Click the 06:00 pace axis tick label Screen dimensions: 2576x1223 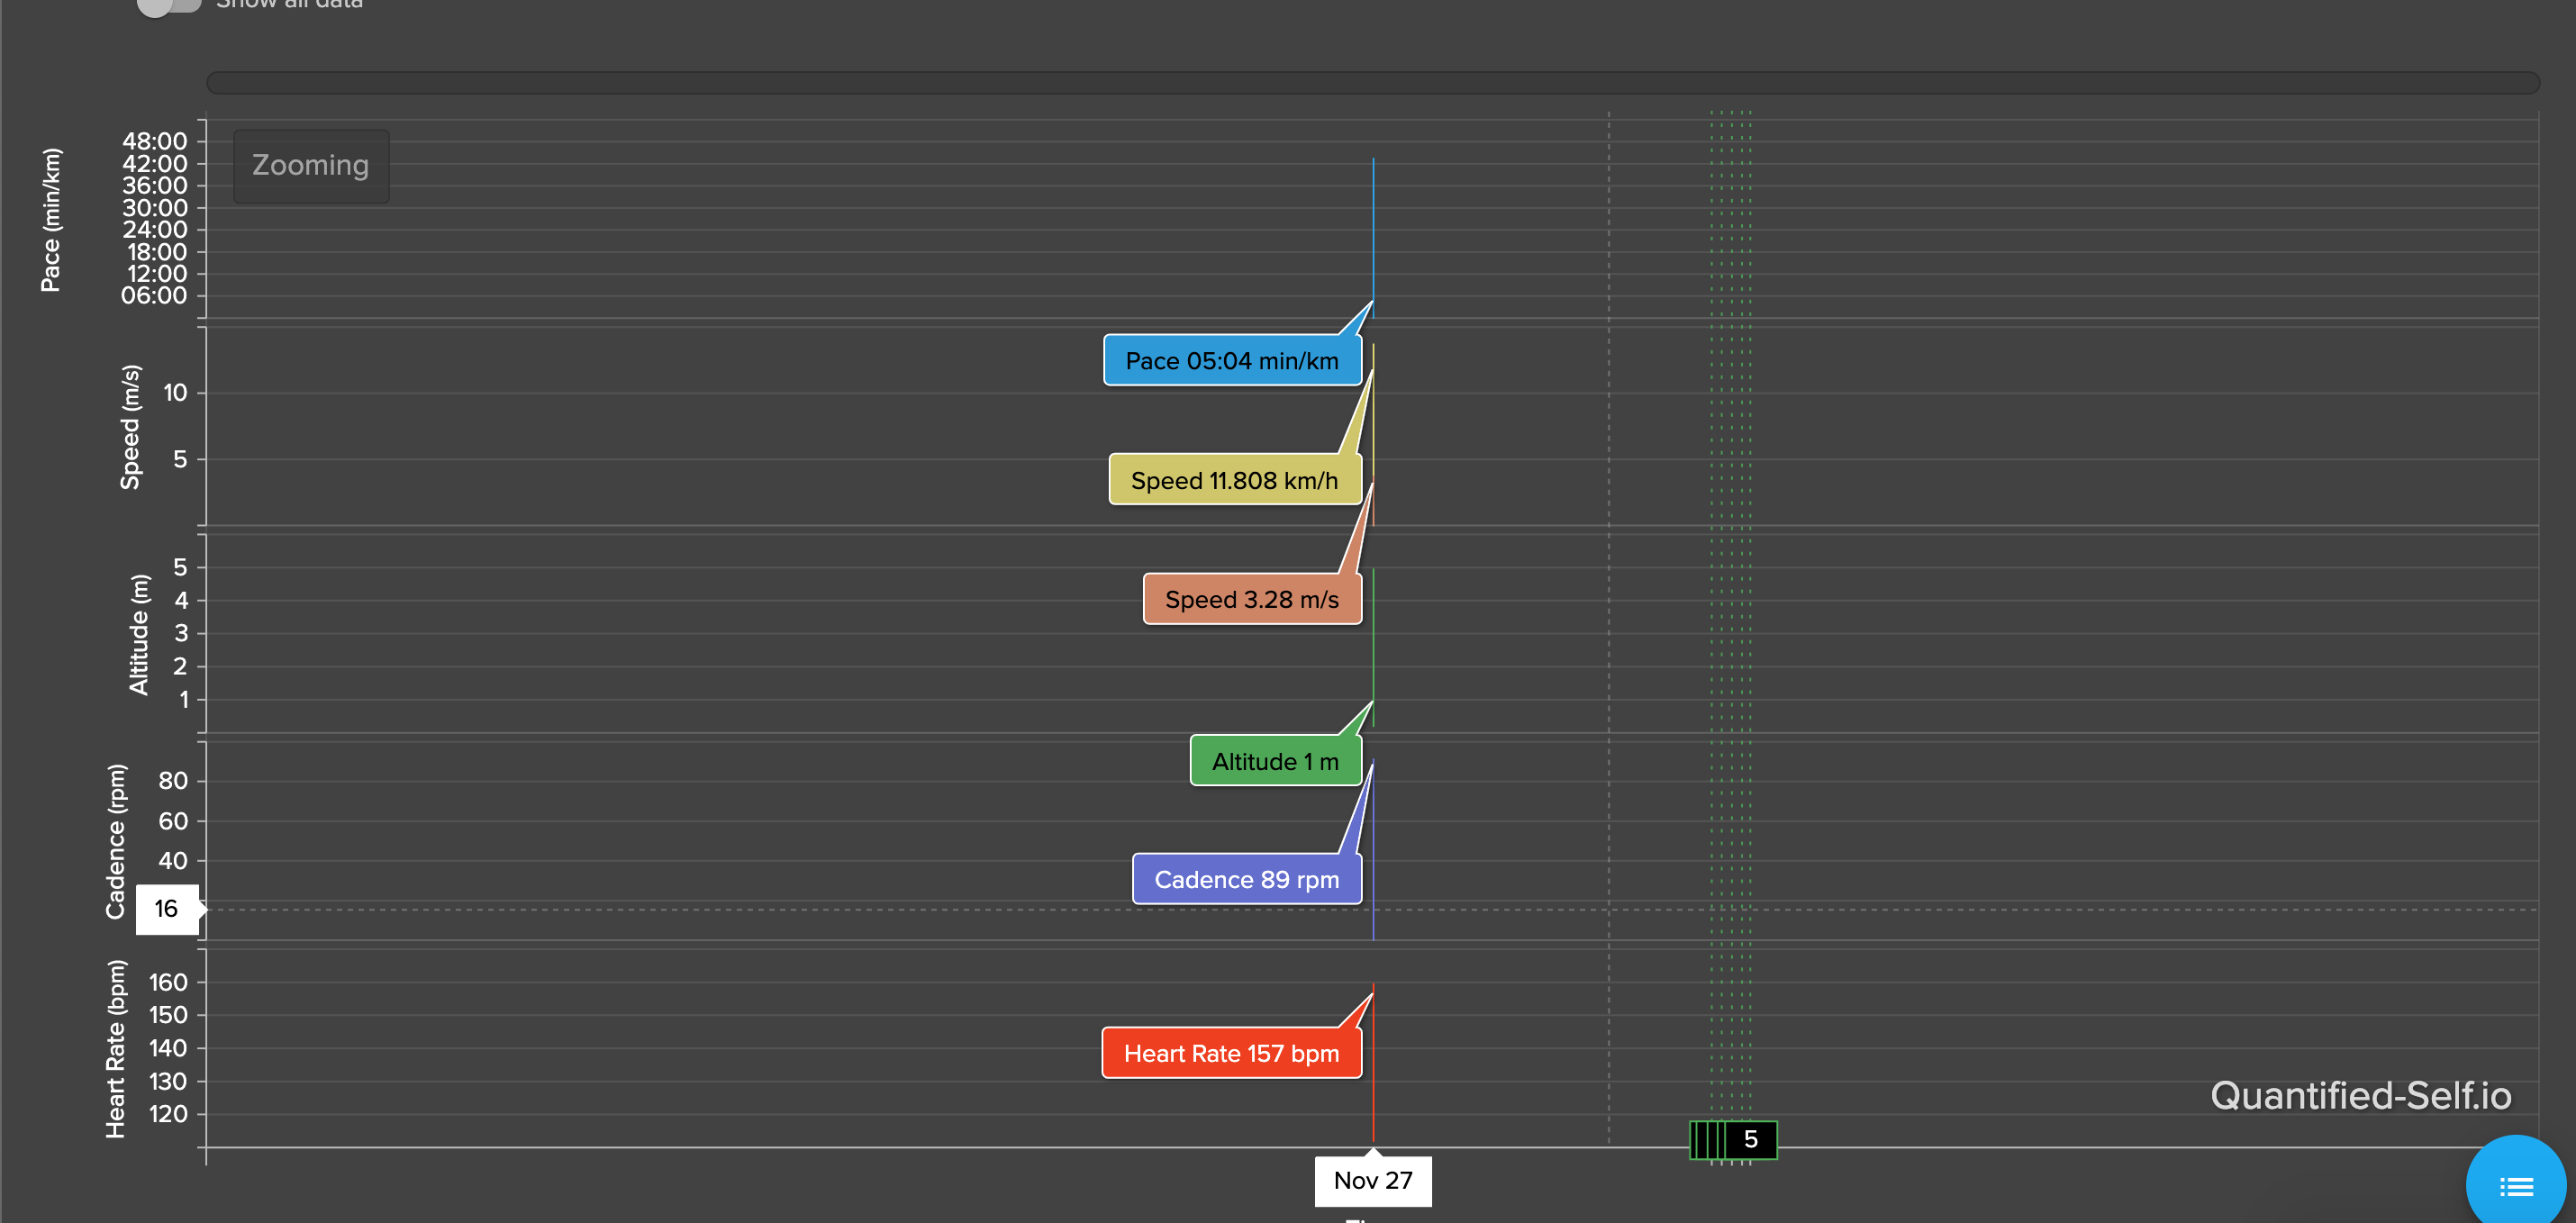click(154, 295)
